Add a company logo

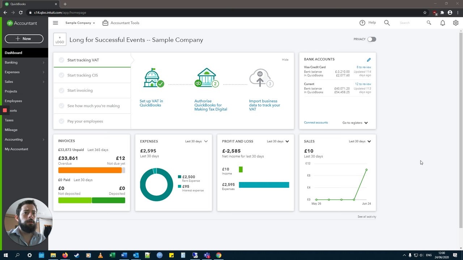tap(60, 40)
